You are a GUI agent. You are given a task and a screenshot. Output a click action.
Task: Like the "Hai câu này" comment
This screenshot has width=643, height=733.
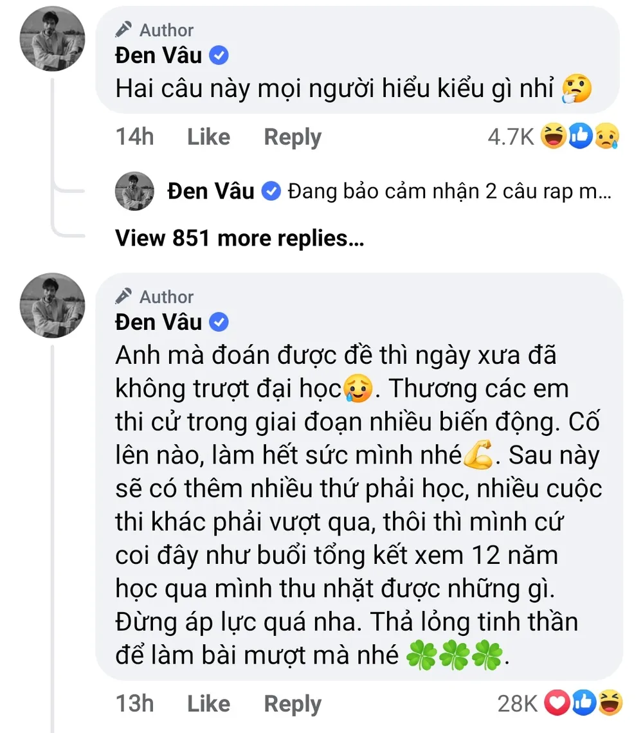[208, 137]
